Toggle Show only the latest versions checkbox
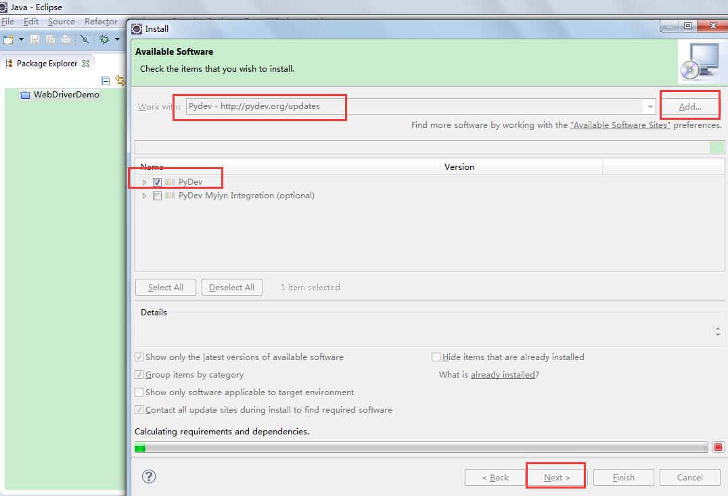Image resolution: width=728 pixels, height=496 pixels. tap(139, 357)
